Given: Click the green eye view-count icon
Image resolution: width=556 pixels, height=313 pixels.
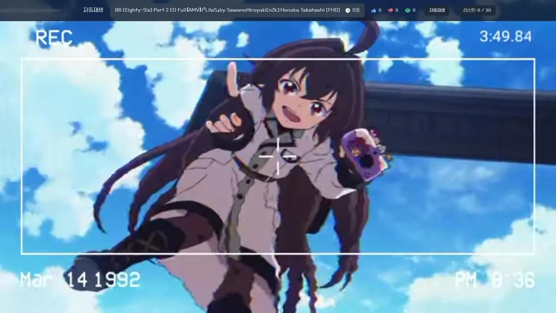Looking at the screenshot, I should pyautogui.click(x=407, y=10).
